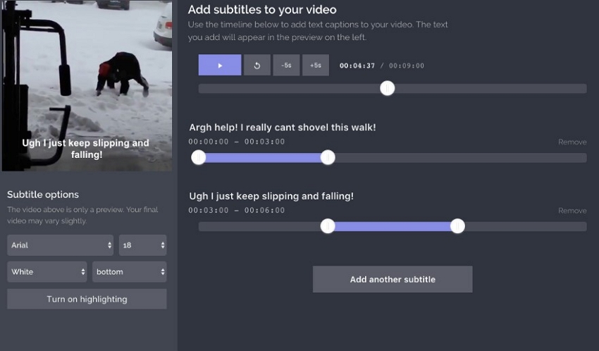599x351 pixels.
Task: Open the font size 18 dropdown
Action: (x=143, y=245)
